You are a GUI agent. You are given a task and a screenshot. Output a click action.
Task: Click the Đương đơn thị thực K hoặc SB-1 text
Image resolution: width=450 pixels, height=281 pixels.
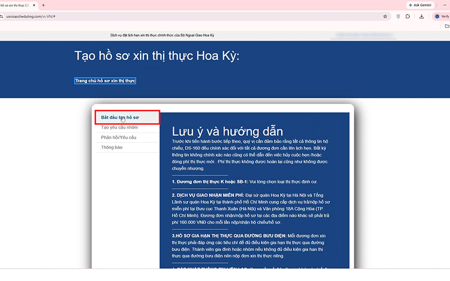(x=210, y=182)
